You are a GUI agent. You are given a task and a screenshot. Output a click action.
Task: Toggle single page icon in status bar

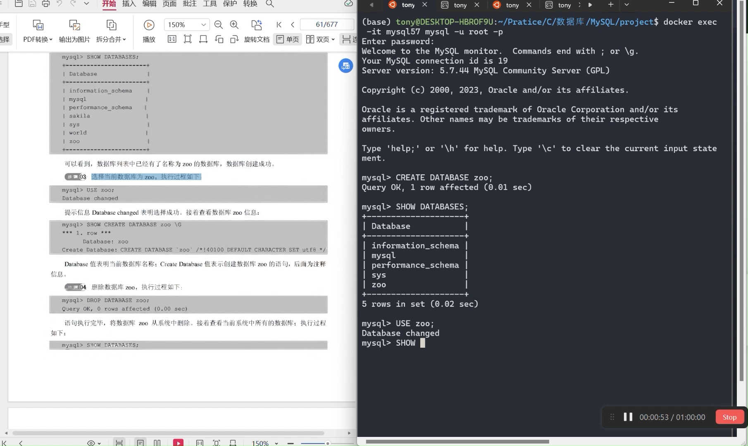141,443
